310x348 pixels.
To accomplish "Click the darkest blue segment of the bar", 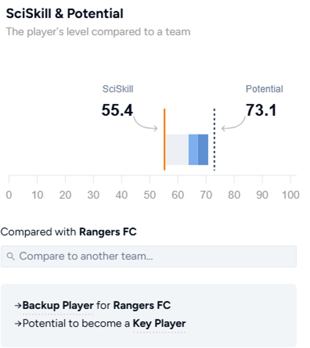I will click(203, 149).
